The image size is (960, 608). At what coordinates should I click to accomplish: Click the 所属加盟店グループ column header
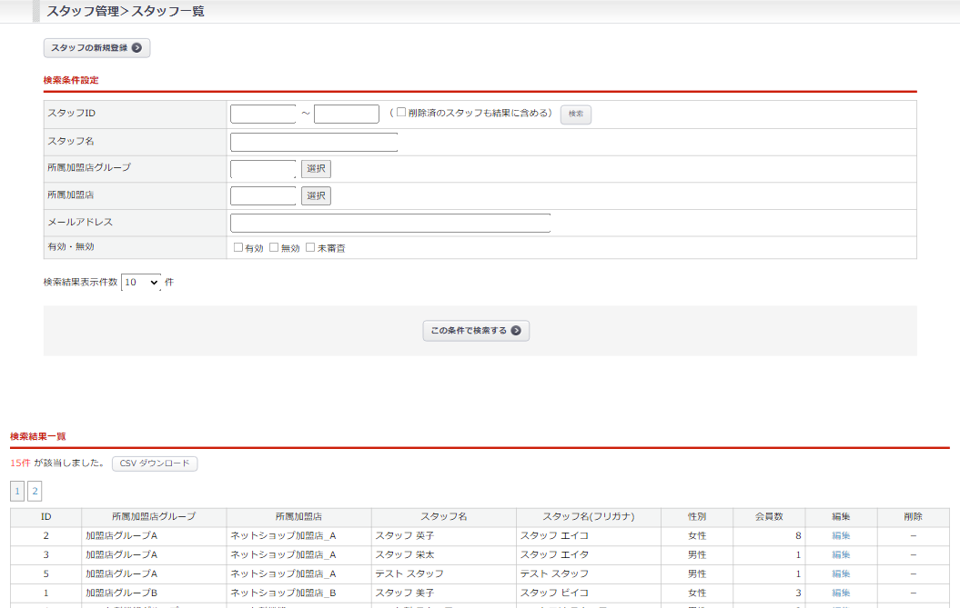pos(154,517)
